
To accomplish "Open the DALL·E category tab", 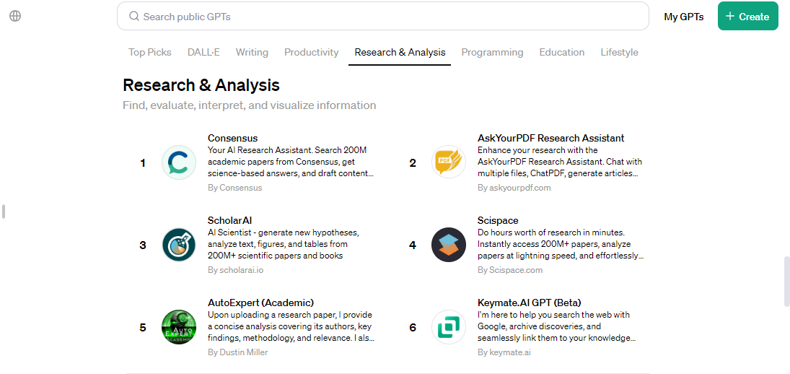I will [203, 52].
